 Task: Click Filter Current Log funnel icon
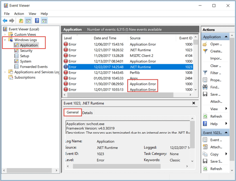click(205, 73)
